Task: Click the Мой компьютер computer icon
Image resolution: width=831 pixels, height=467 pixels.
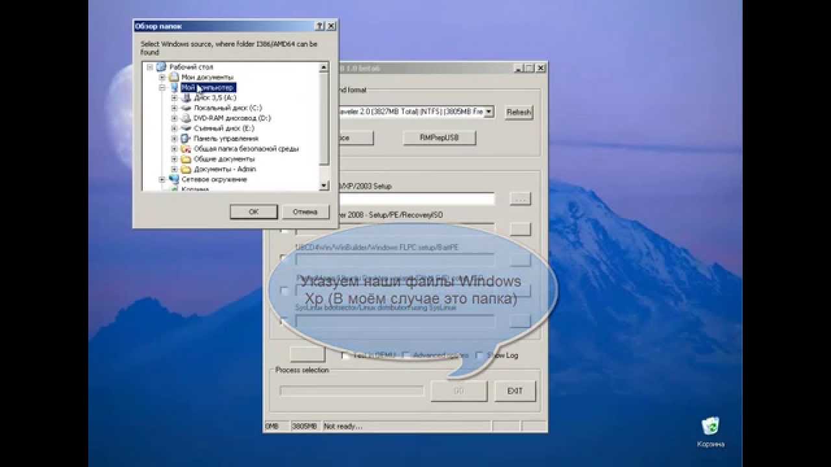Action: [x=173, y=88]
